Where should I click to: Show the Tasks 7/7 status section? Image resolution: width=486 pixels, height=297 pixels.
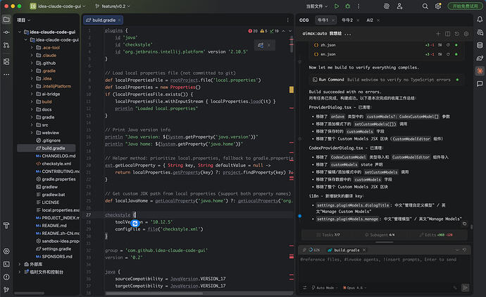tap(328, 235)
